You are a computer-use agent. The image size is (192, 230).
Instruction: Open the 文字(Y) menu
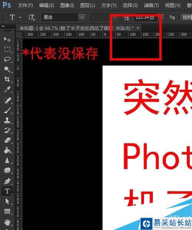pos(109,5)
